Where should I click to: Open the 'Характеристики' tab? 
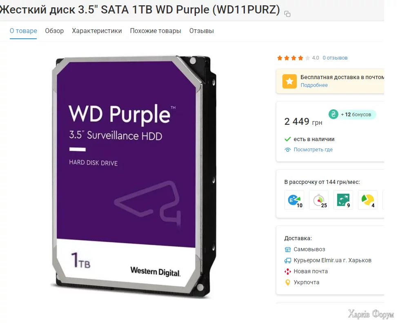pyautogui.click(x=97, y=31)
